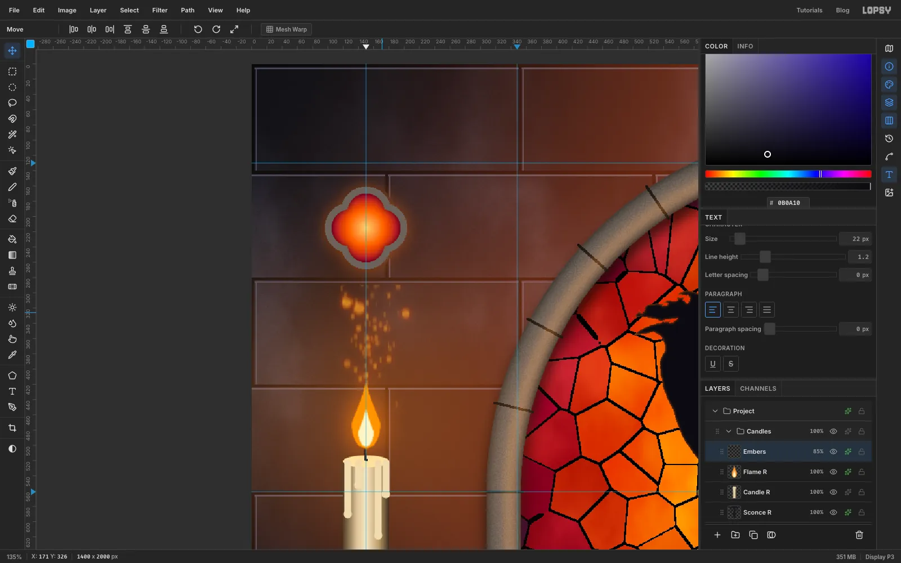901x563 pixels.
Task: Toggle visibility of Candles group
Action: tap(833, 431)
